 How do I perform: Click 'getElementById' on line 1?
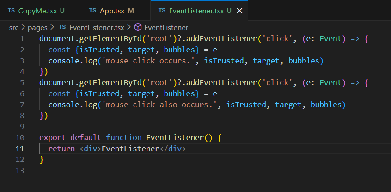[x=110, y=39]
